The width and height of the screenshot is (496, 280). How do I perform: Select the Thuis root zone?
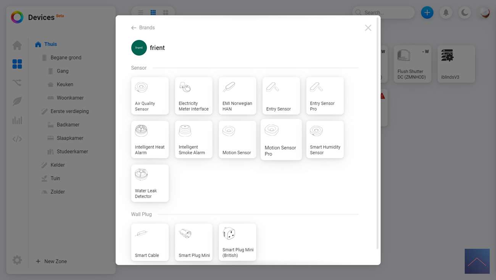point(50,44)
